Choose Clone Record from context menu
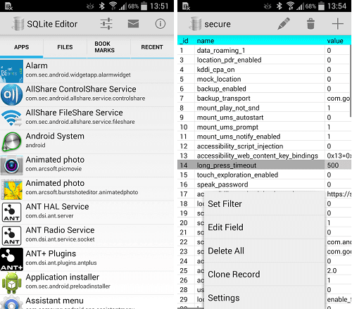 coord(265,274)
